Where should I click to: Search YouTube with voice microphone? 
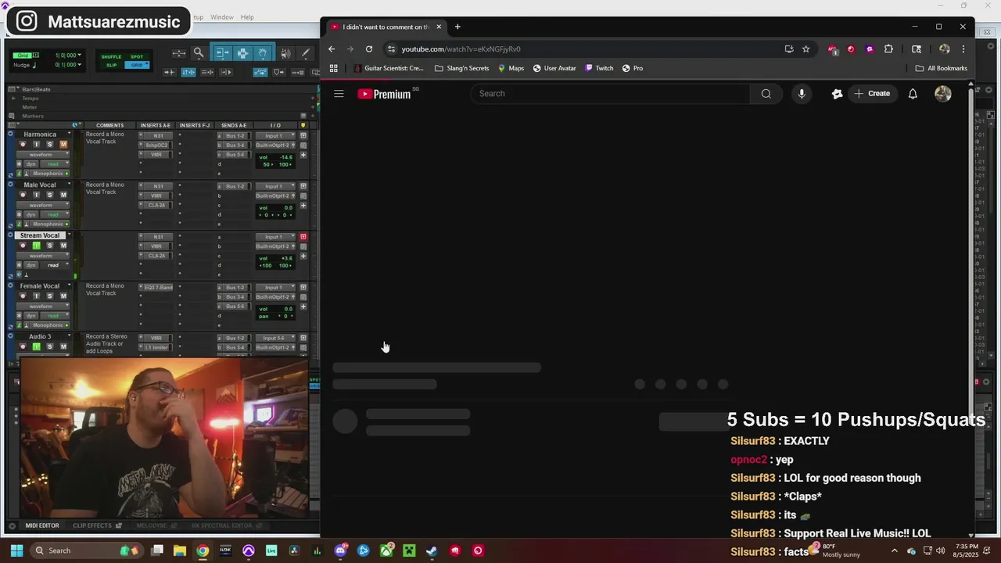click(x=802, y=94)
